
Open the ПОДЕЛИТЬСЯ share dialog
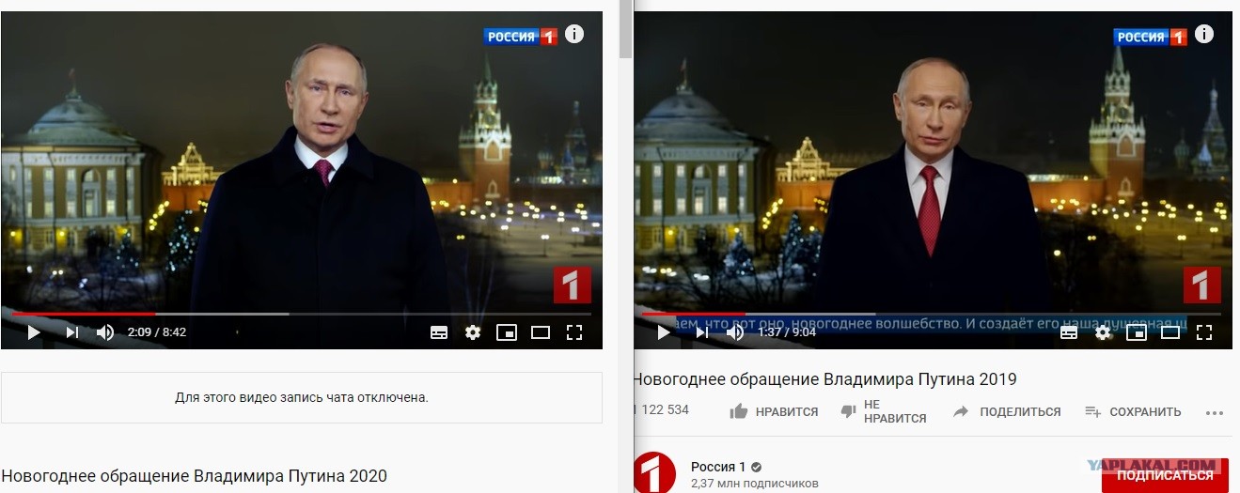(1007, 411)
